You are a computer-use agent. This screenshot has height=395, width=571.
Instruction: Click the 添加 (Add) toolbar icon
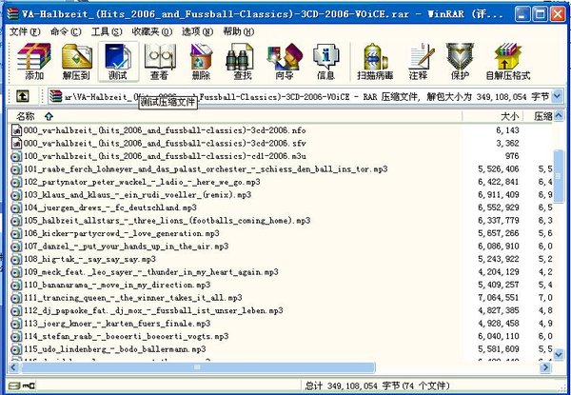click(34, 61)
